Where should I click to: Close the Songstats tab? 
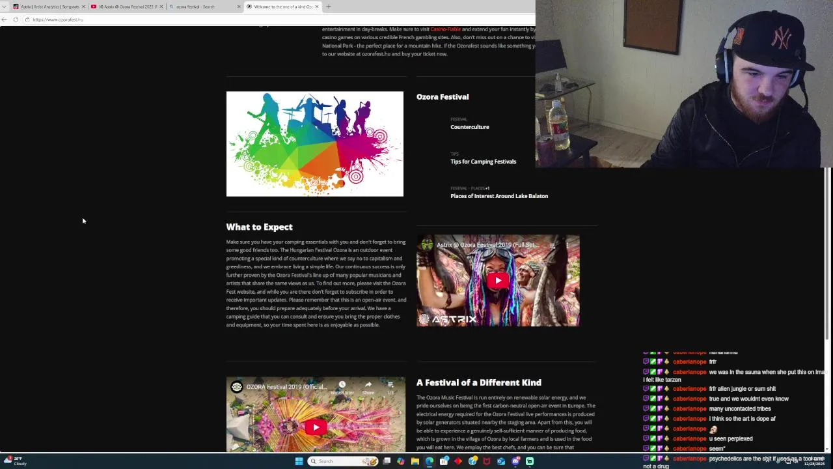tap(83, 7)
